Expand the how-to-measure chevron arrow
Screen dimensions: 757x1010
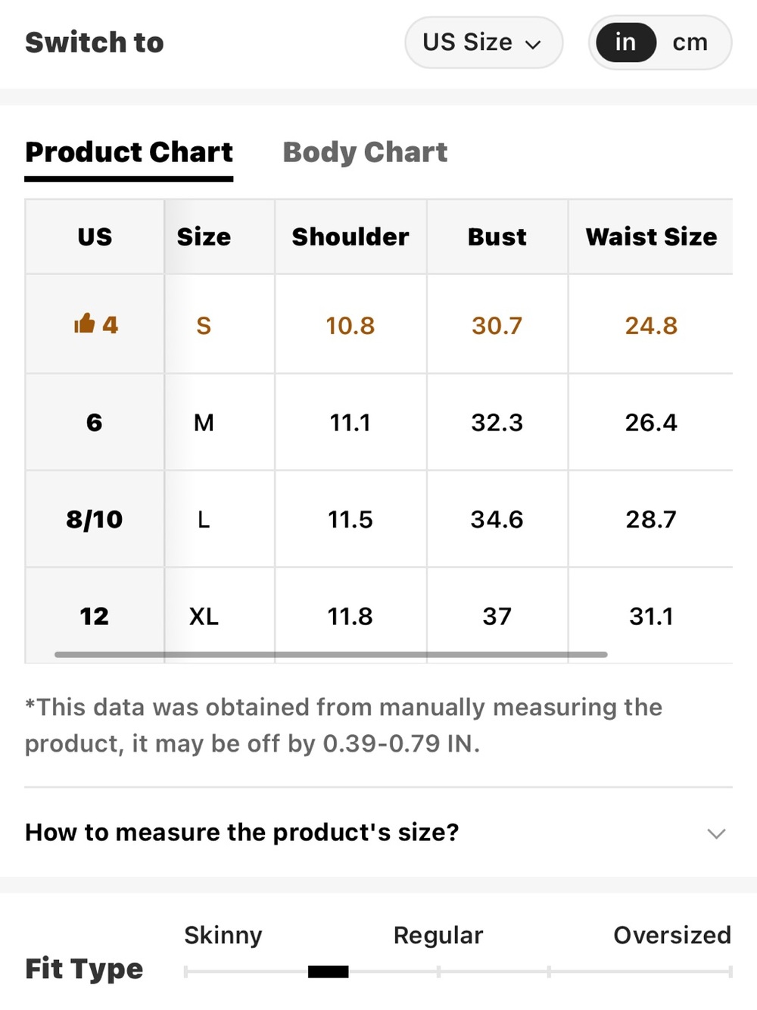(x=716, y=833)
